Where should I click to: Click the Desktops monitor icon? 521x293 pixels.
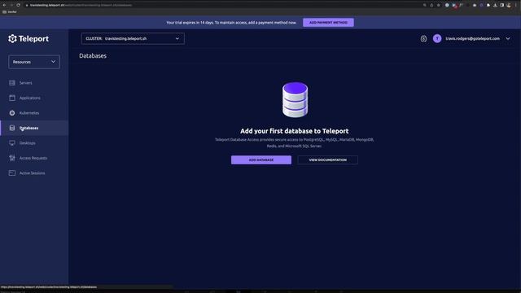tap(12, 143)
